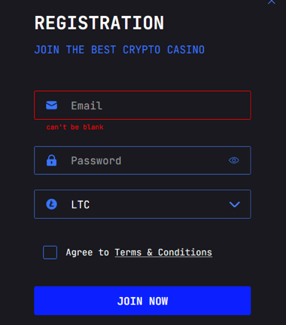This screenshot has height=325, width=286.
Task: Click the REGISTRATION heading
Action: tap(99, 23)
